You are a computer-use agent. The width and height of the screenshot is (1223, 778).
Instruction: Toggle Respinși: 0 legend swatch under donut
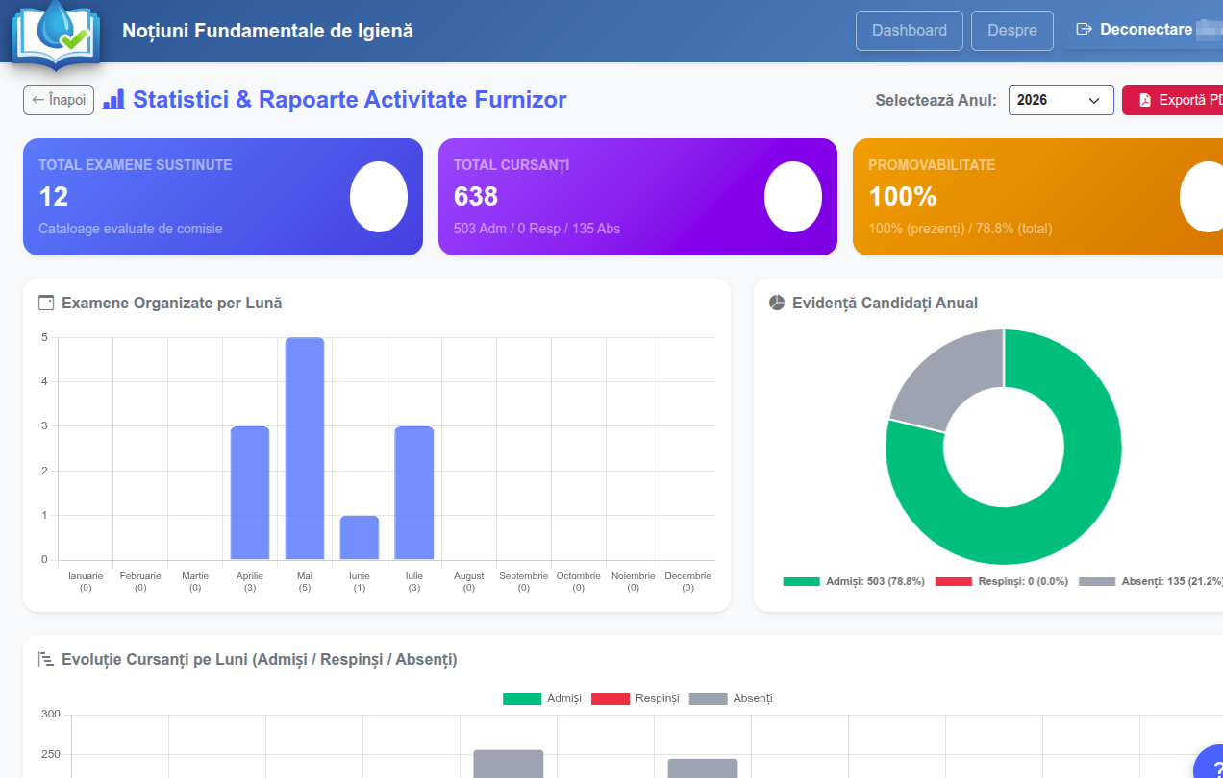point(954,581)
